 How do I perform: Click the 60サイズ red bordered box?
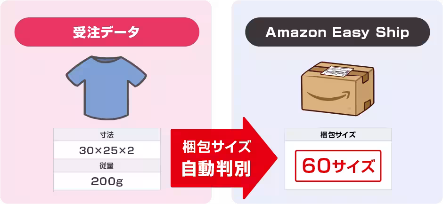pos(338,166)
